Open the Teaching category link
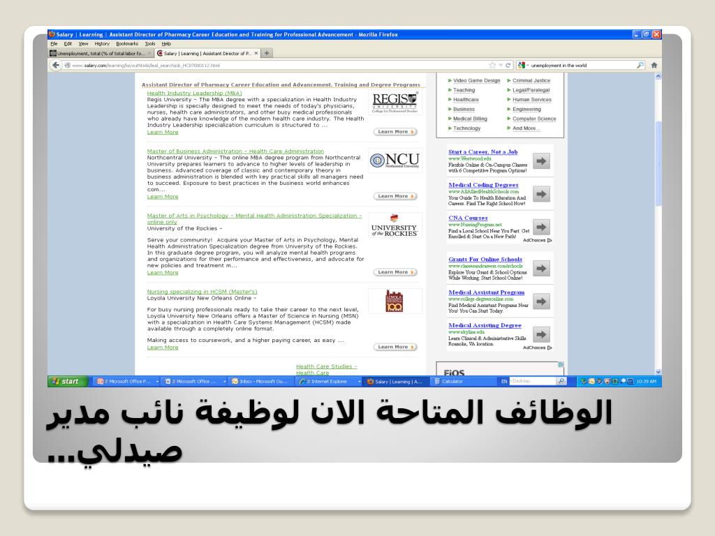 click(464, 90)
